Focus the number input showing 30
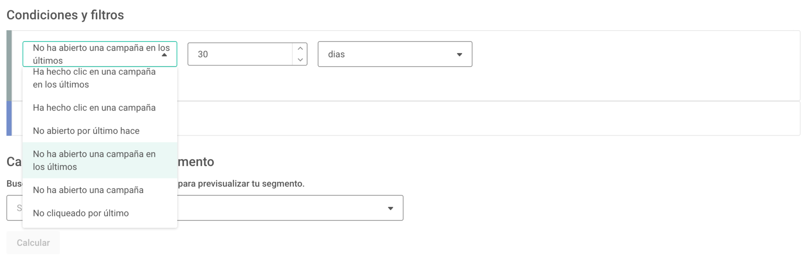The height and width of the screenshot is (269, 807). tap(240, 54)
